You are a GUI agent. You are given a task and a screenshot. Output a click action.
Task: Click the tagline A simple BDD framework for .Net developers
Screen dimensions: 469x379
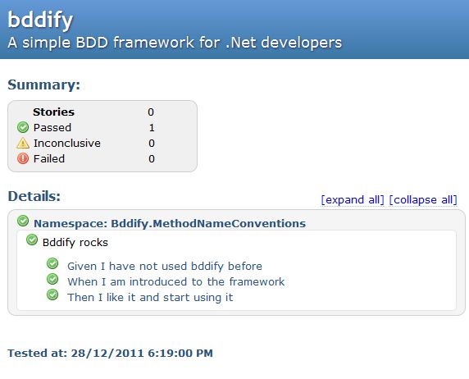175,43
